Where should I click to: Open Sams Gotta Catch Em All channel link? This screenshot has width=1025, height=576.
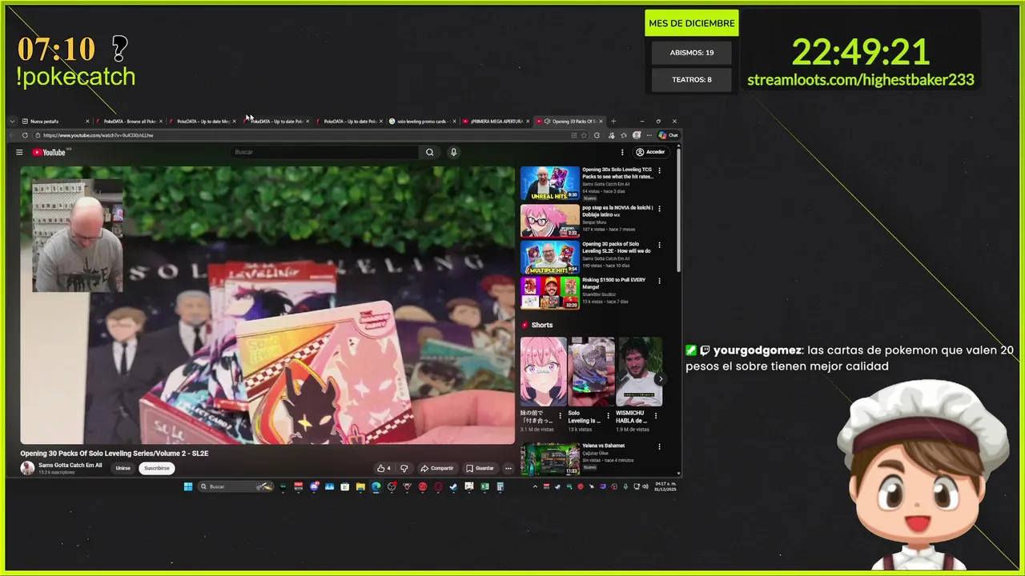coord(70,465)
